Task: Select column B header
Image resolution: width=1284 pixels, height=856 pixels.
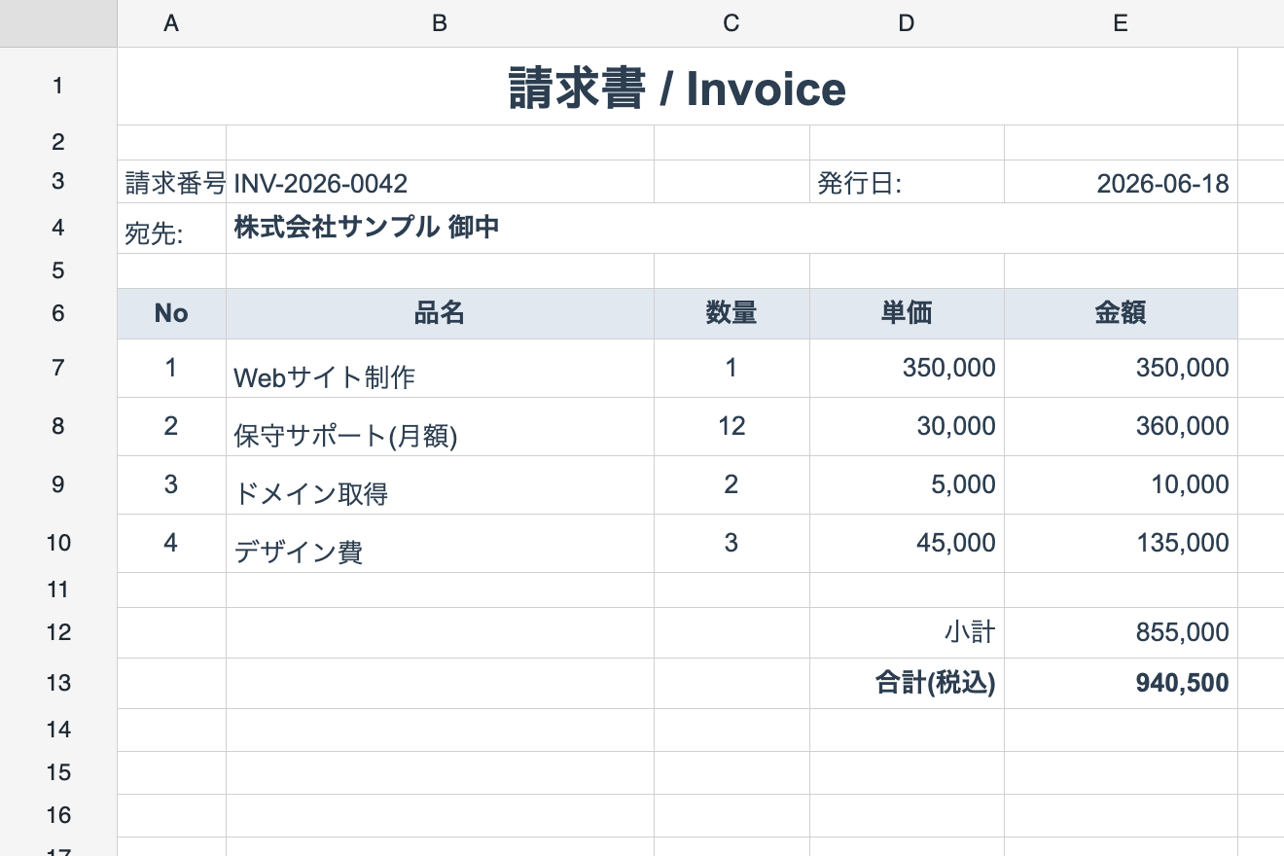Action: (440, 23)
